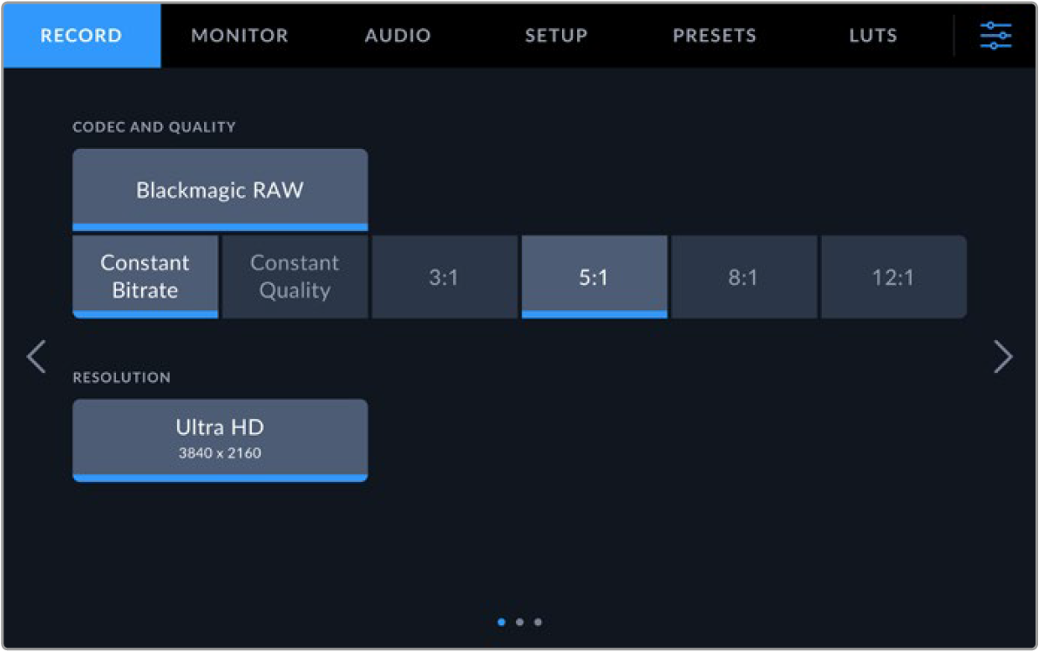Jump to second page indicator dot

[x=519, y=622]
